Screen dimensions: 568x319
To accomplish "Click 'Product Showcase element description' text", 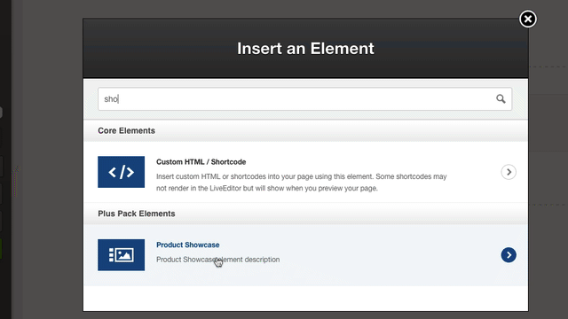I will click(x=217, y=260).
